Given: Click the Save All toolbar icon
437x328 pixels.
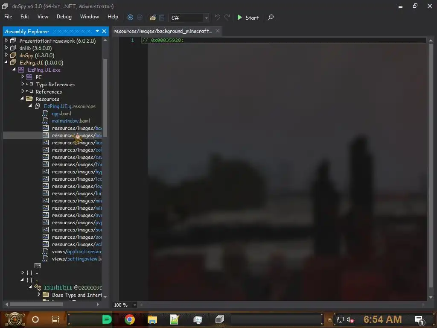Looking at the screenshot, I should pos(162,18).
